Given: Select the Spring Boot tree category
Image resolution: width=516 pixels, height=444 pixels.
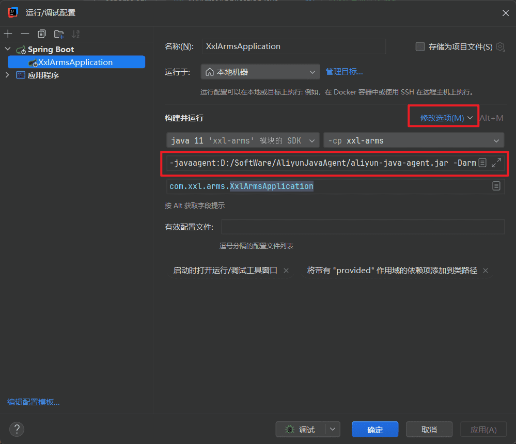Looking at the screenshot, I should [x=51, y=50].
